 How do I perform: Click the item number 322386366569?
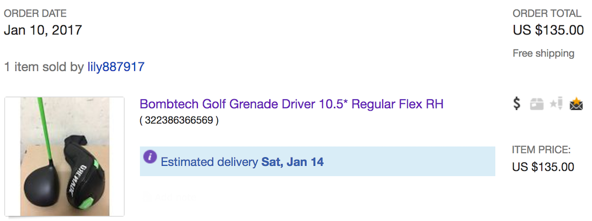pyautogui.click(x=179, y=121)
